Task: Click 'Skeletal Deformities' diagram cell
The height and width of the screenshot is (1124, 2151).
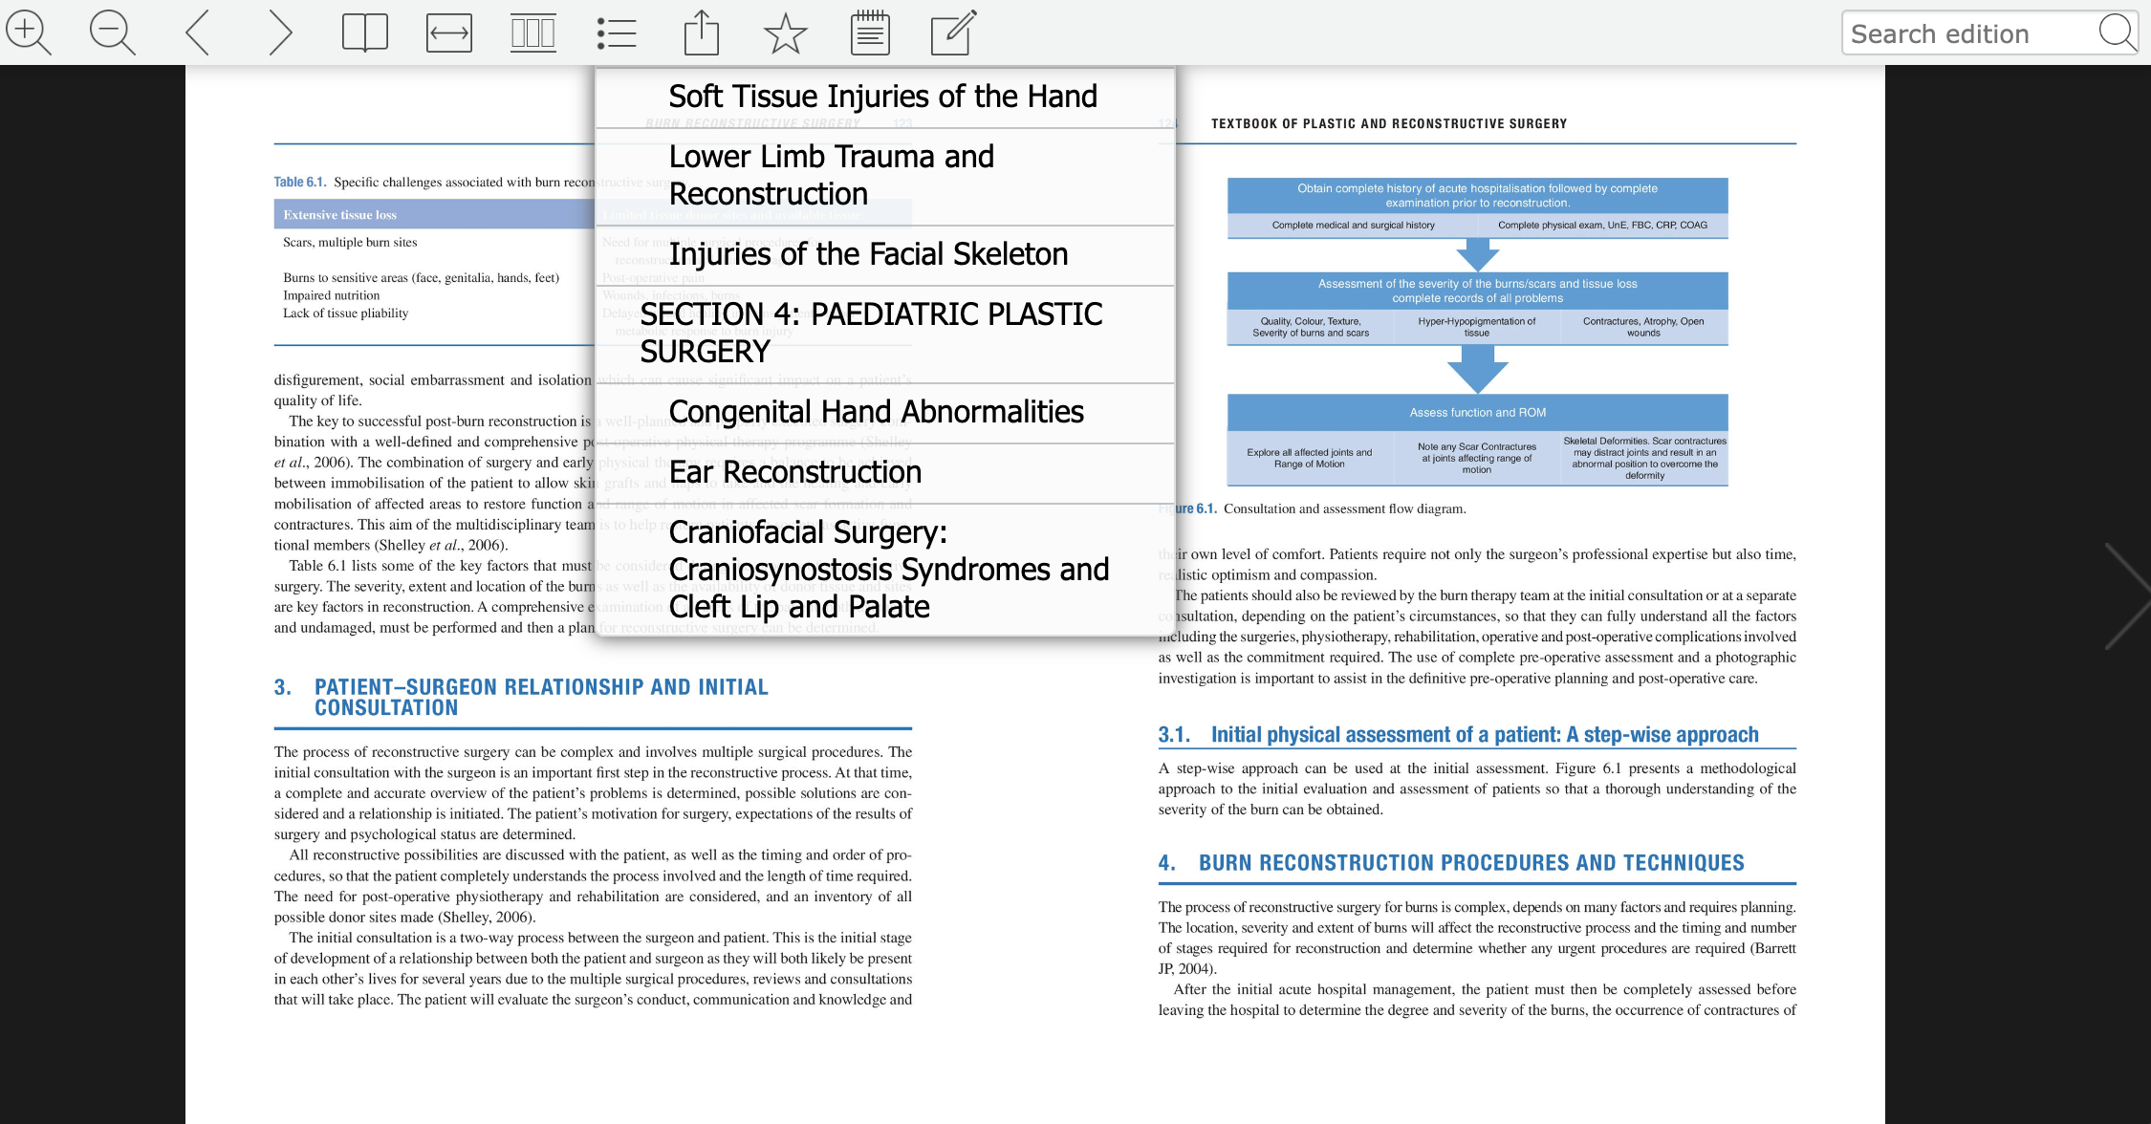Action: click(1644, 459)
